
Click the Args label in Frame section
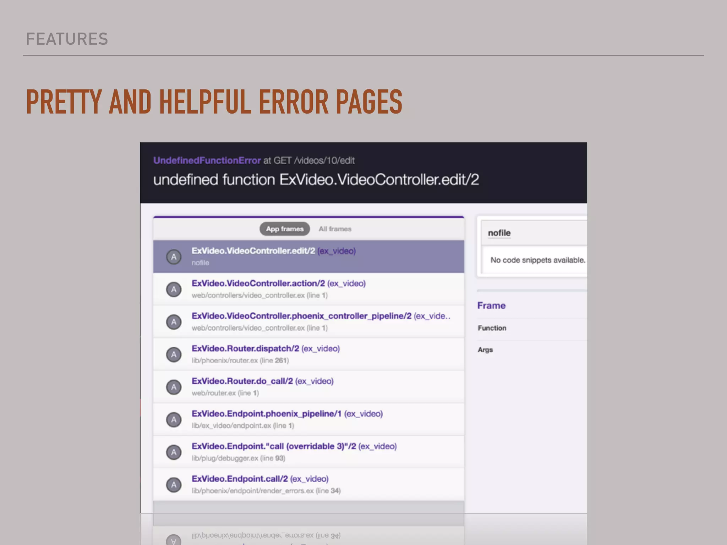[485, 350]
